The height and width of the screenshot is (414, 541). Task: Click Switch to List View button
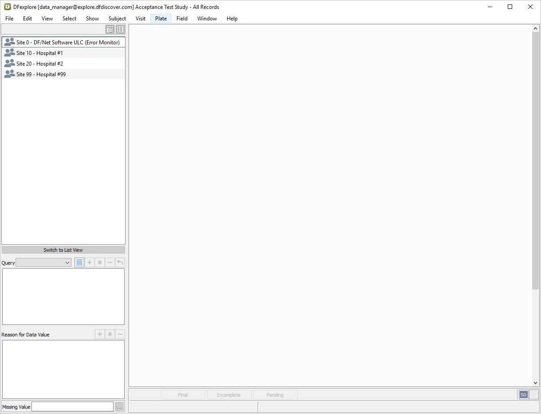63,250
